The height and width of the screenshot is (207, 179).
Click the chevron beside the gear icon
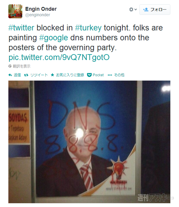[136, 9]
